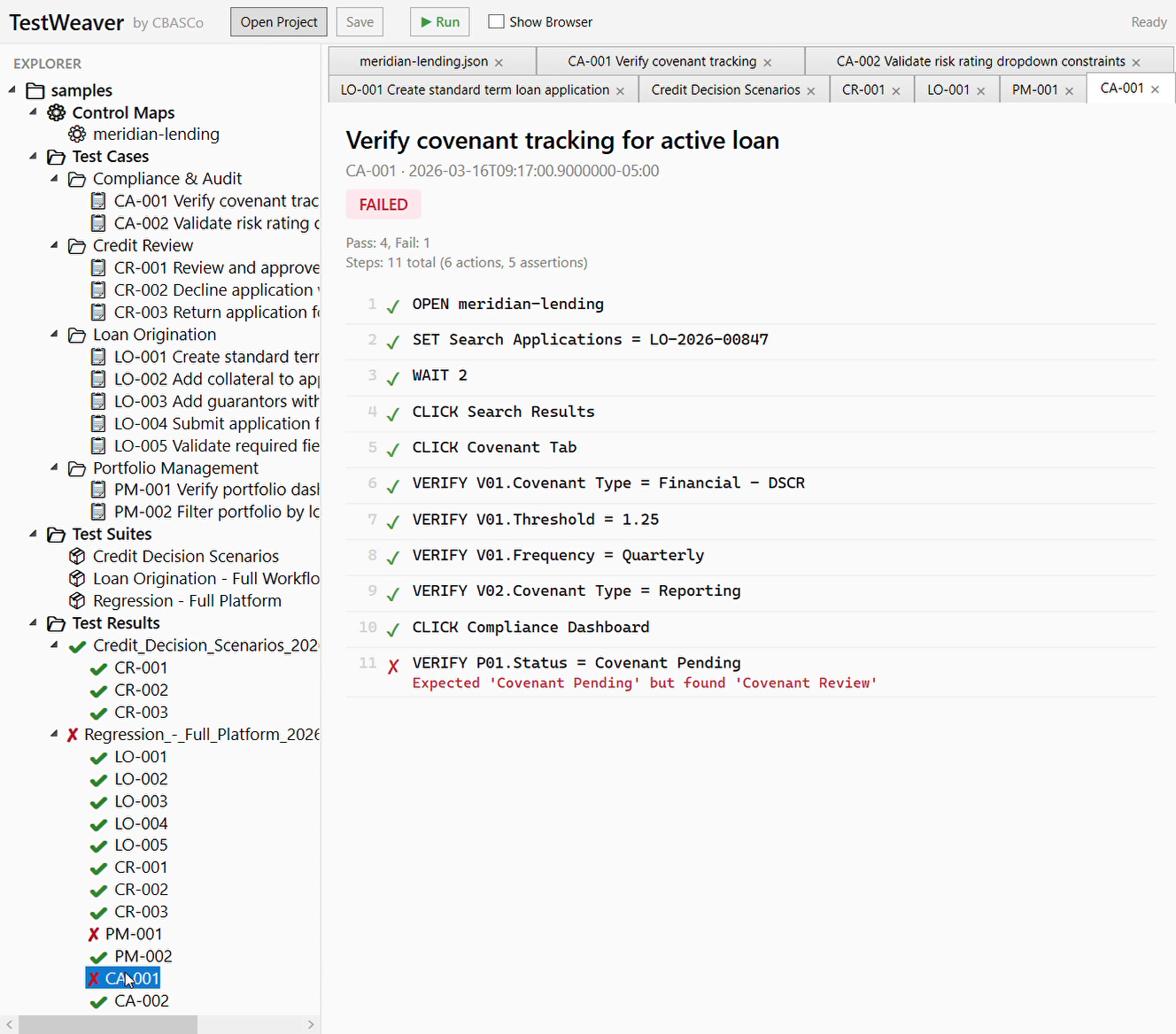The image size is (1176, 1034).
Task: Click the Open Project button
Action: click(278, 21)
